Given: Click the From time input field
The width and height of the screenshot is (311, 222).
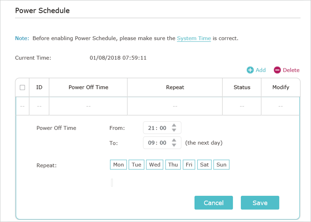Looking at the screenshot, I should point(162,128).
